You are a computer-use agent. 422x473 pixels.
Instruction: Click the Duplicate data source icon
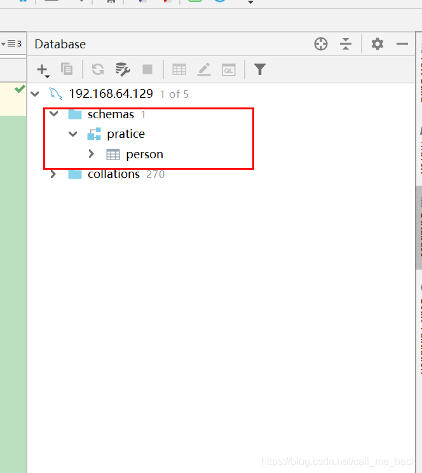pyautogui.click(x=67, y=69)
